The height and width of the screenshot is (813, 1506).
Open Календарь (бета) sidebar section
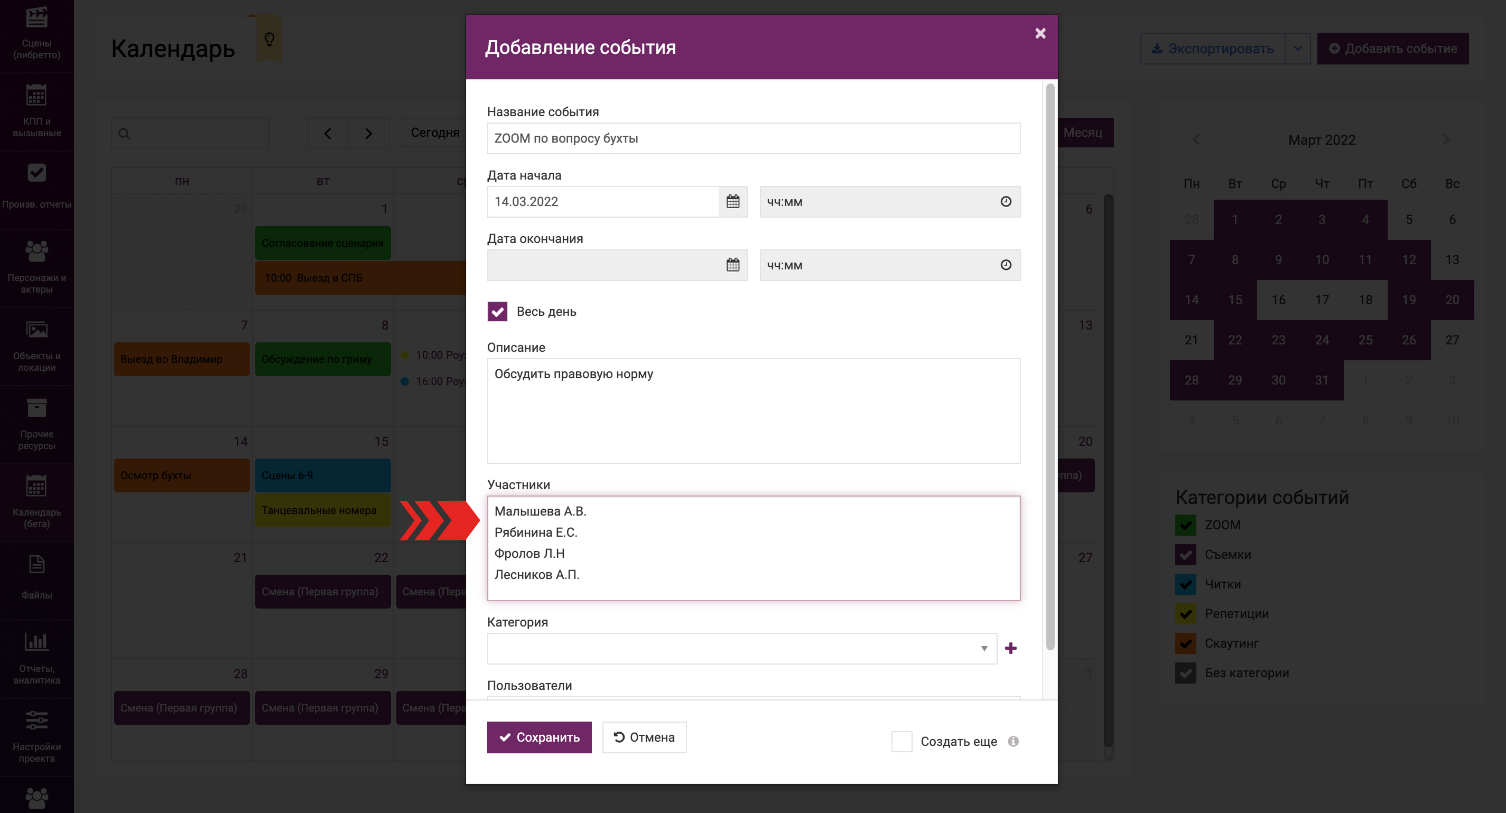coord(37,503)
